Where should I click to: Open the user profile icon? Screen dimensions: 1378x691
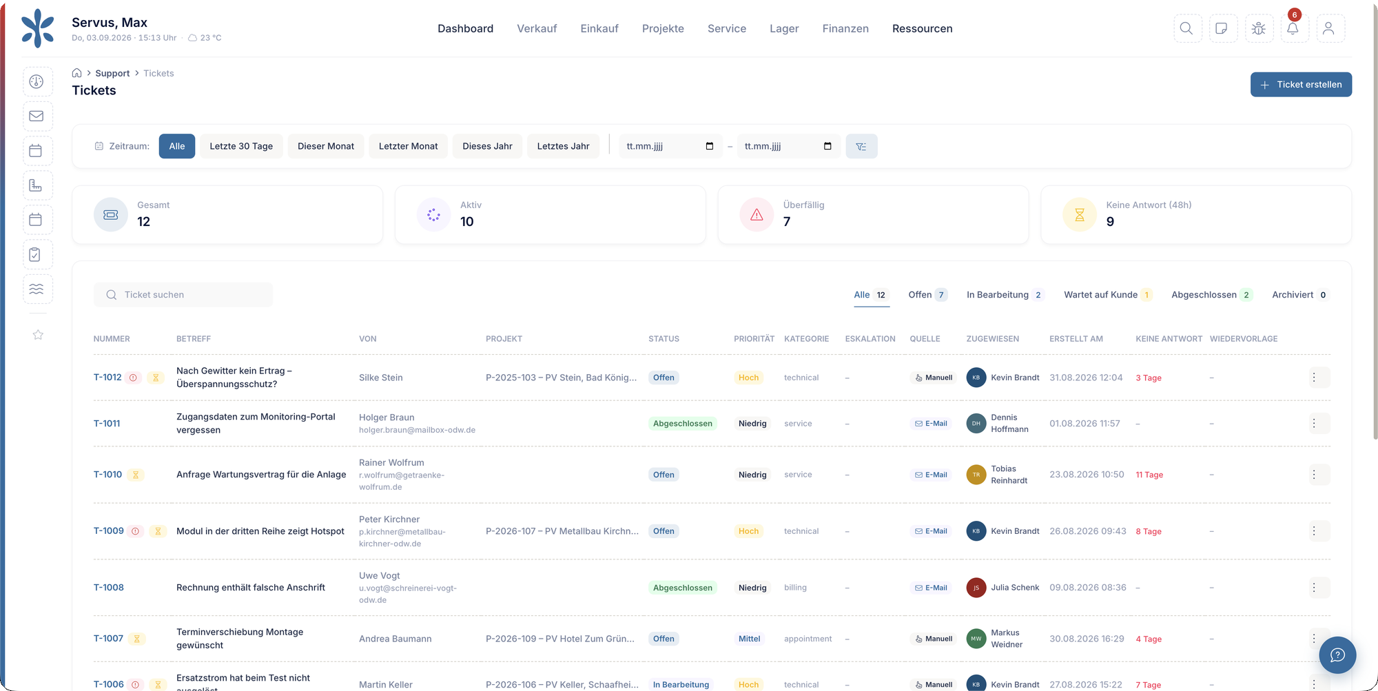click(x=1329, y=28)
